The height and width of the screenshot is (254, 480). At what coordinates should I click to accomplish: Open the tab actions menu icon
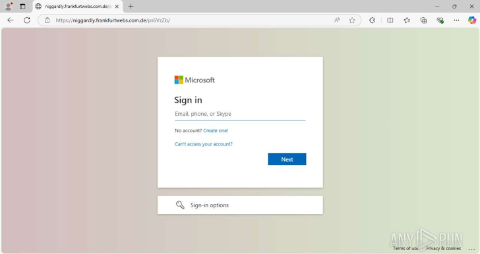pyautogui.click(x=22, y=6)
